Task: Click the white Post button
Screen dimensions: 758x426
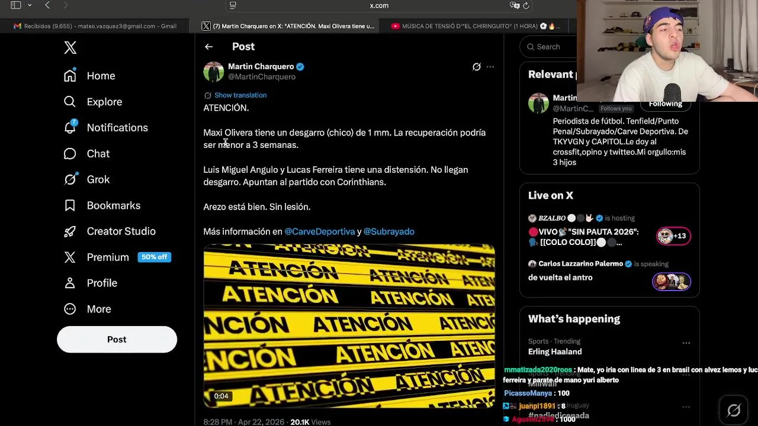Action: 117,340
